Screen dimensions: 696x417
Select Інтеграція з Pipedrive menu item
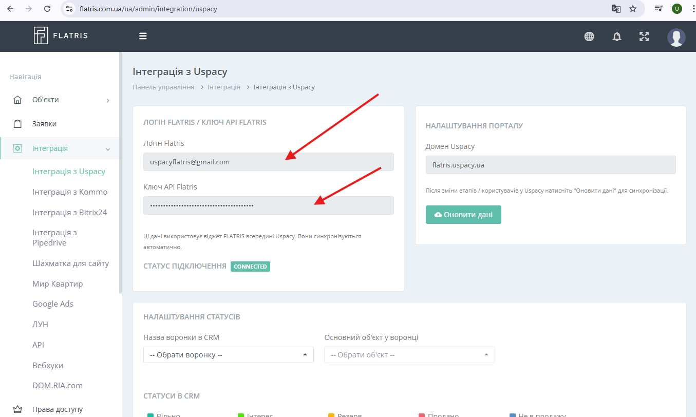[x=55, y=238]
